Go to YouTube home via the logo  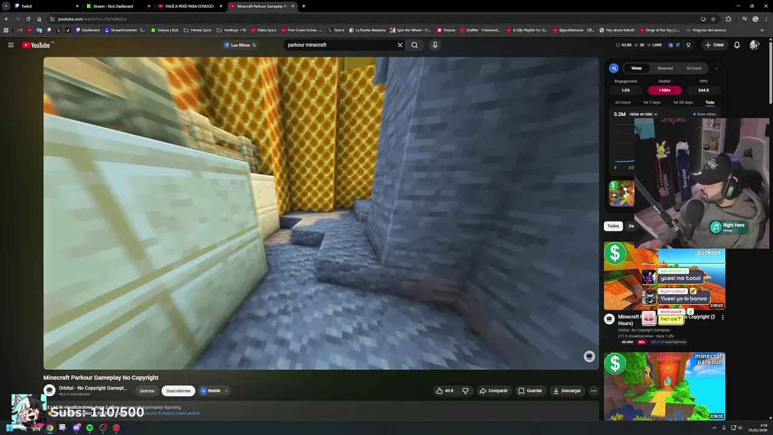click(36, 45)
